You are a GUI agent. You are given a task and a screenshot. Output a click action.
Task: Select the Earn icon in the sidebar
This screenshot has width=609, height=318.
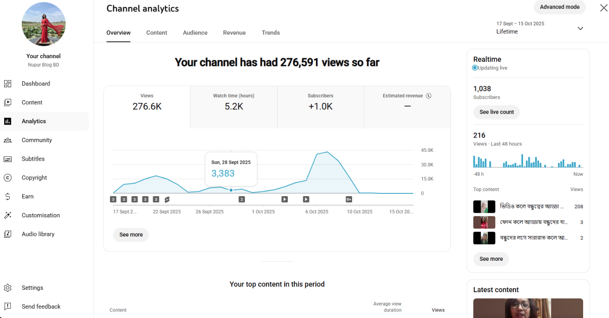(7, 196)
